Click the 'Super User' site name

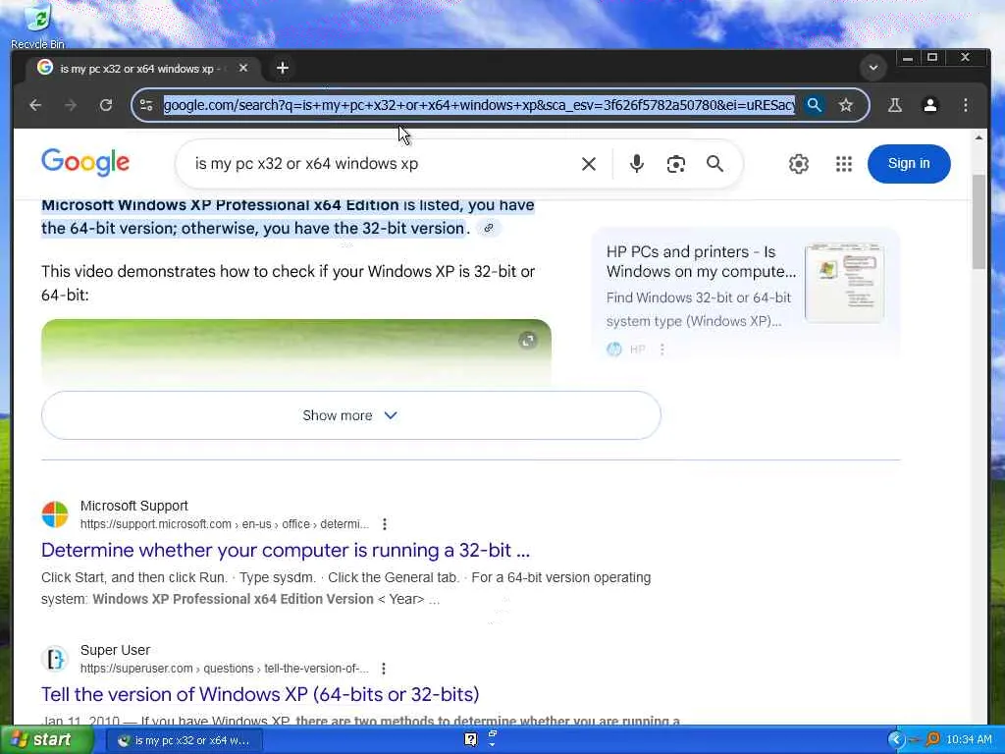tap(115, 650)
